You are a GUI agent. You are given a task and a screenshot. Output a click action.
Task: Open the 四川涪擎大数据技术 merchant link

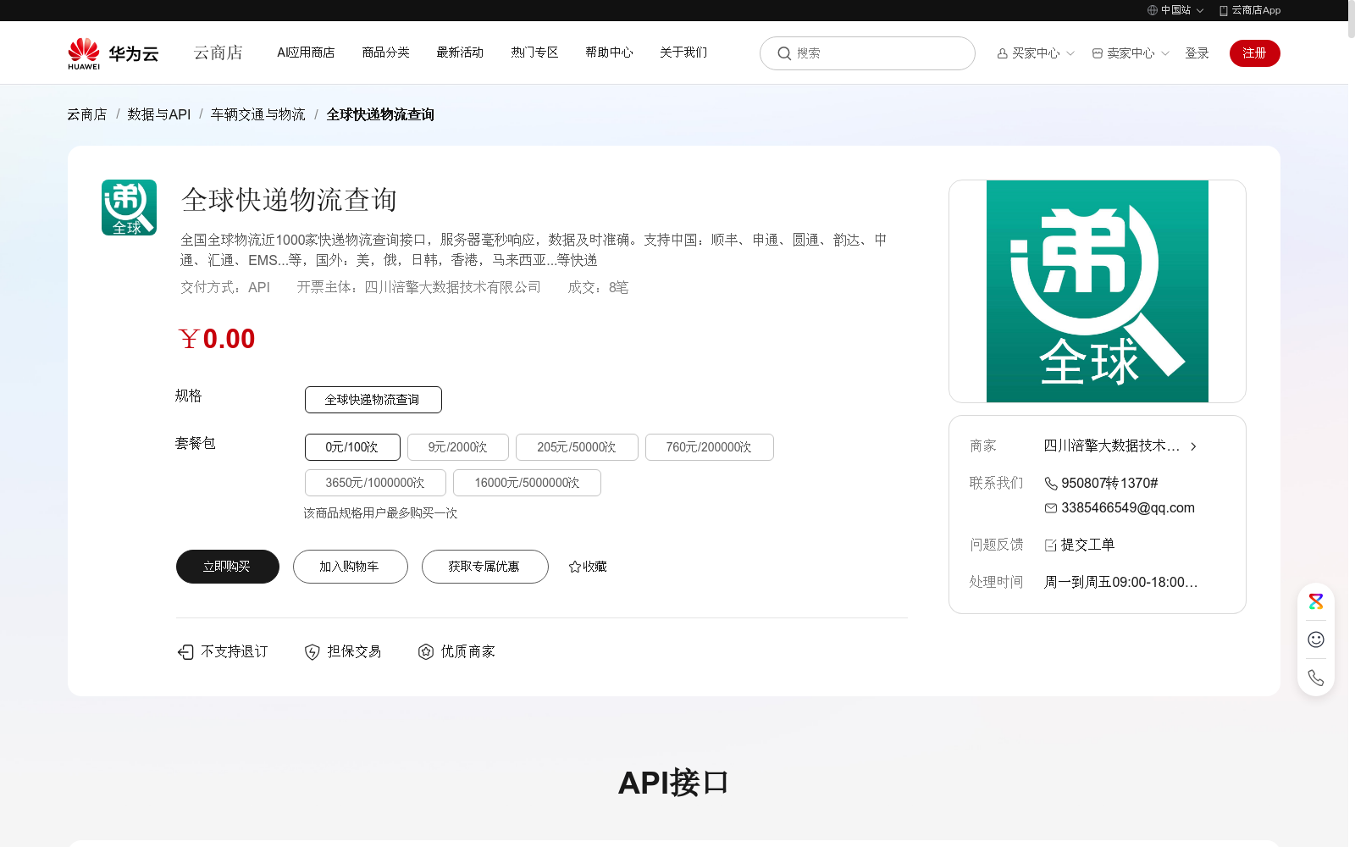pos(1112,446)
